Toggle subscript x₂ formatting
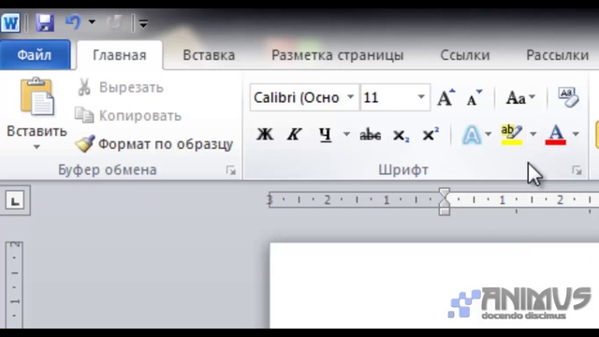The image size is (599, 337). coord(401,135)
